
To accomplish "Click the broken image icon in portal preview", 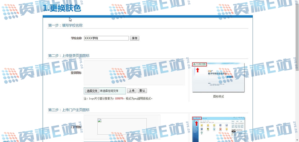I will coord(100,121).
